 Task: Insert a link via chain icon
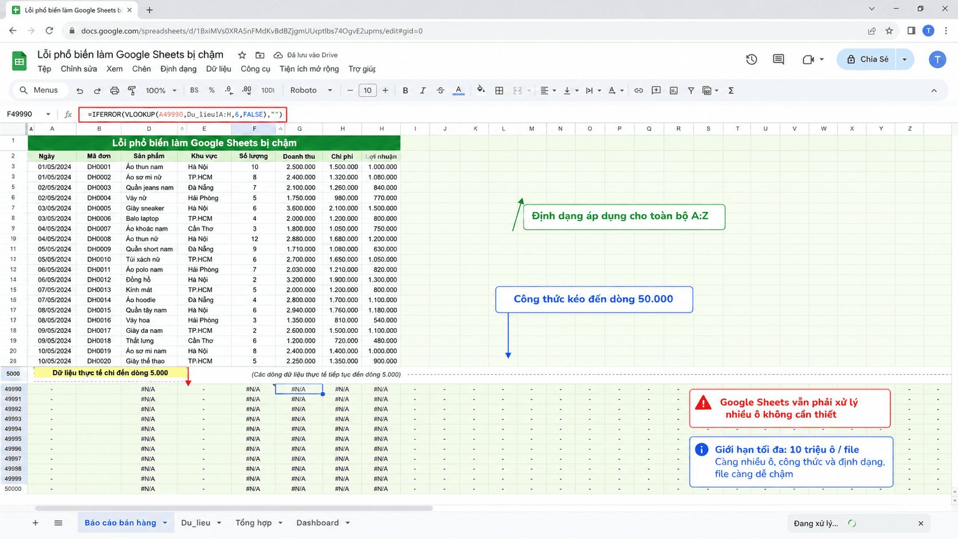(x=638, y=91)
